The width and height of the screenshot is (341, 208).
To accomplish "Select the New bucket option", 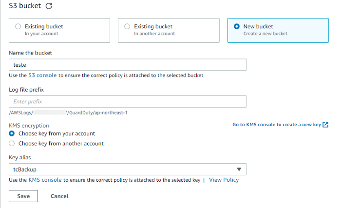I will [237, 26].
